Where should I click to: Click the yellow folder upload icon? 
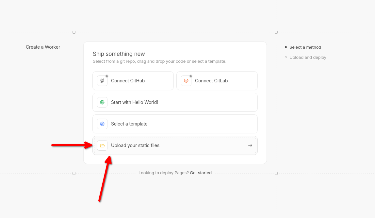click(x=102, y=145)
